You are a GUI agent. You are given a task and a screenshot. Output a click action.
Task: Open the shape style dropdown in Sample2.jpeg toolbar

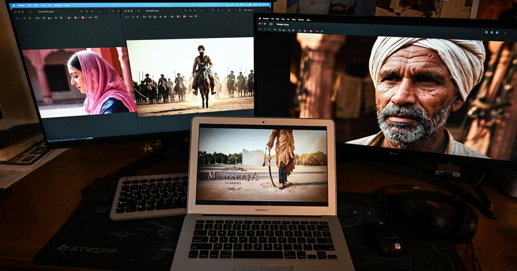[69, 18]
